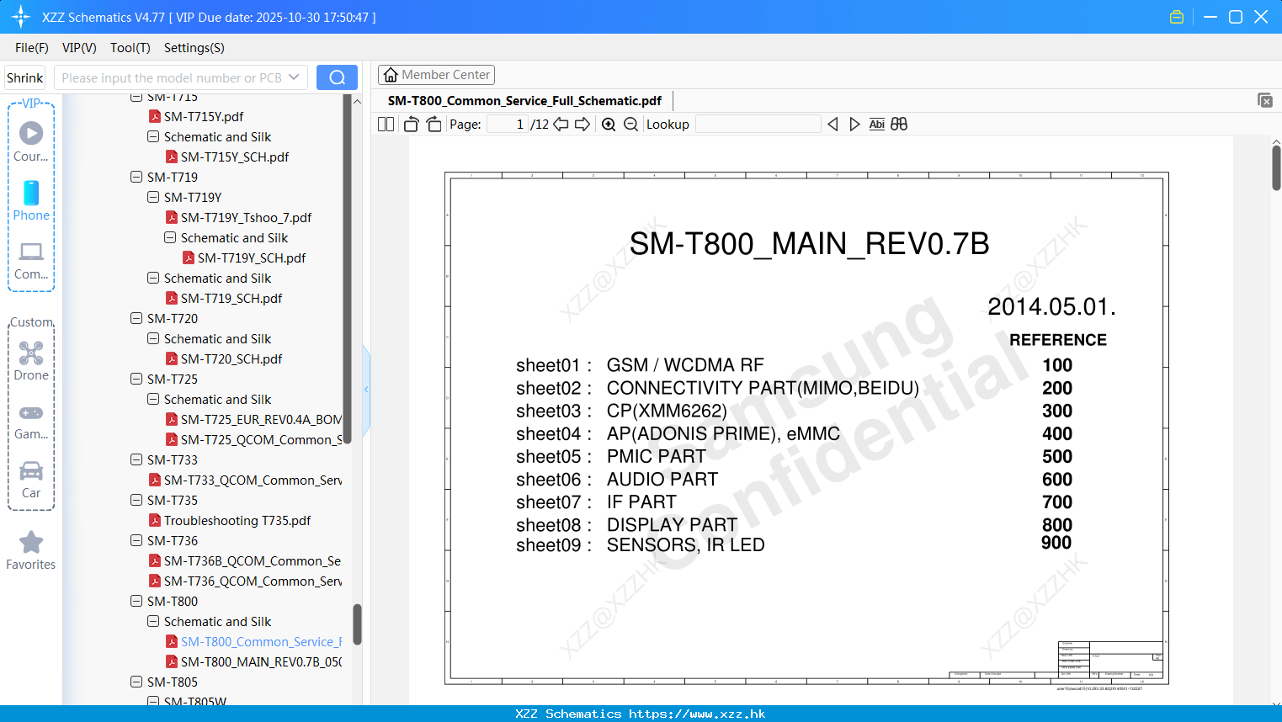Click the Shrink button
Image resolution: width=1282 pixels, height=722 pixels.
(25, 77)
